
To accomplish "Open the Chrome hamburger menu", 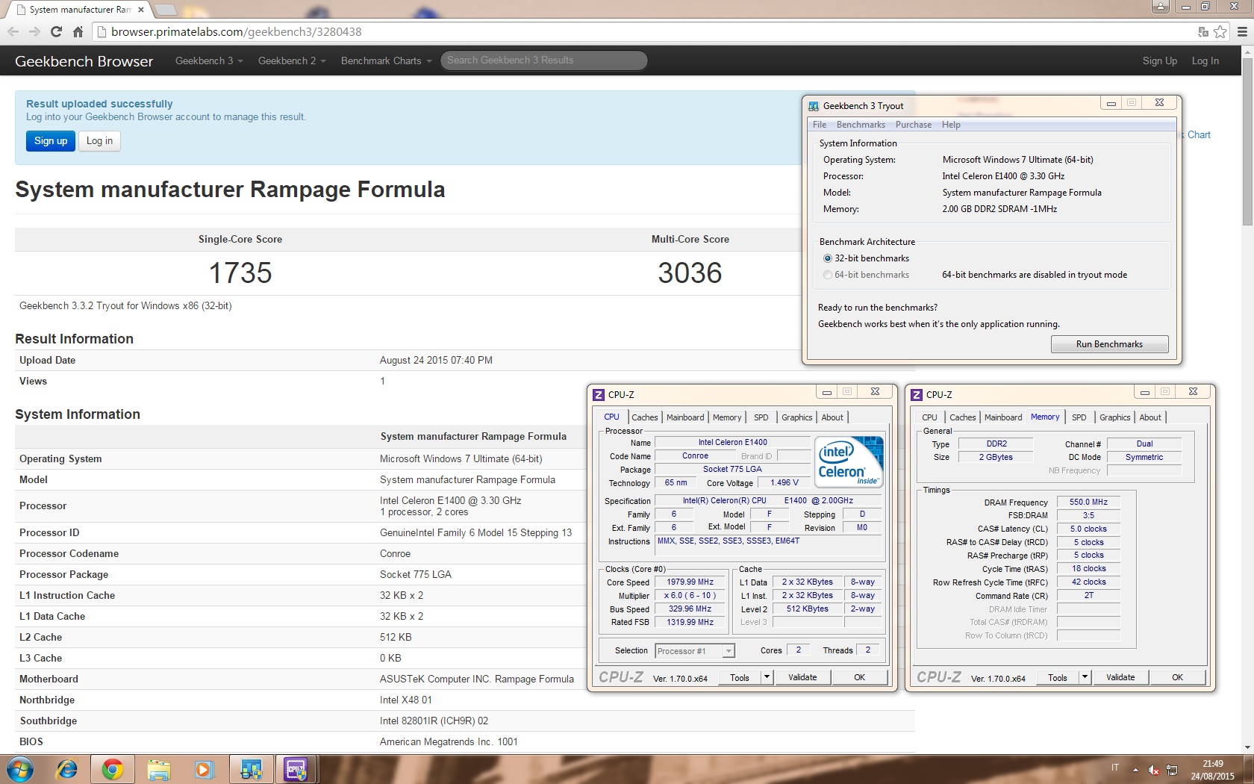I will (1242, 31).
